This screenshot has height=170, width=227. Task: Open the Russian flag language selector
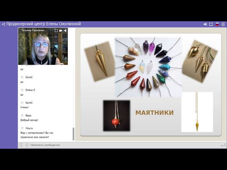[217, 24]
